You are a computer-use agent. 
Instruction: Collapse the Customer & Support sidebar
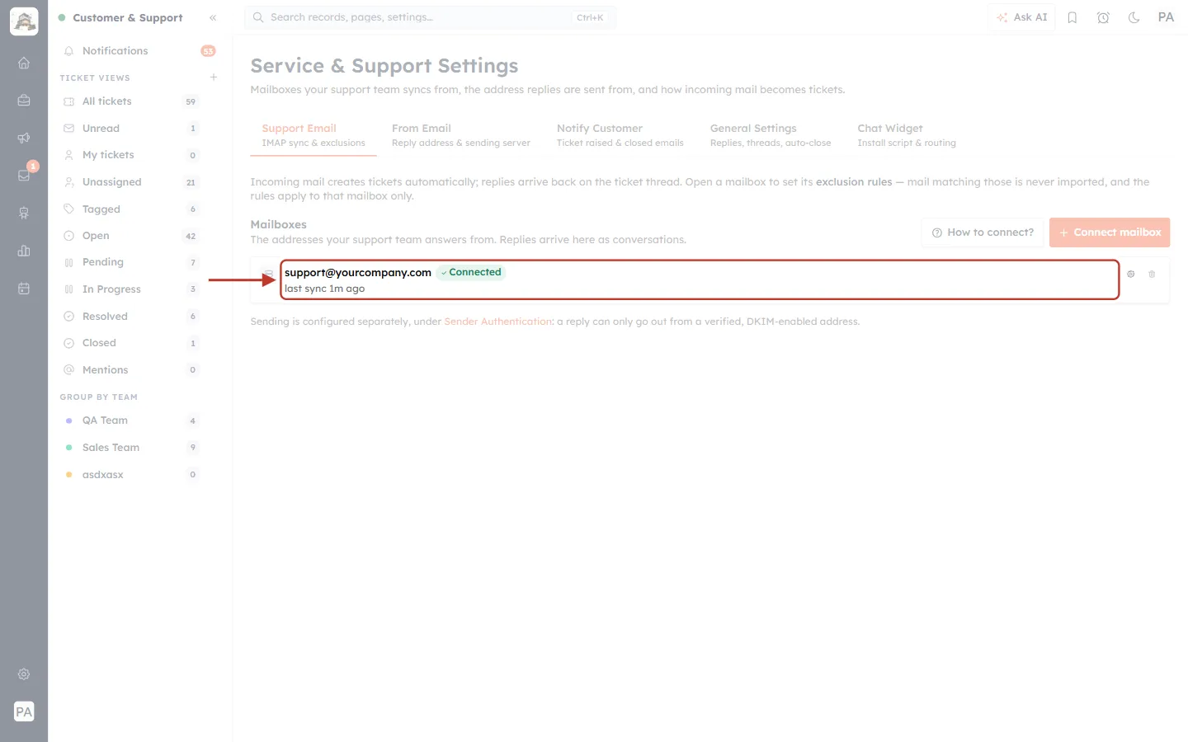pos(213,17)
